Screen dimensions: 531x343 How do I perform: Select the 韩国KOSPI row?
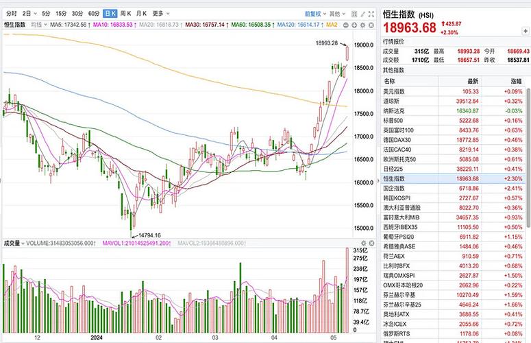pyautogui.click(x=453, y=198)
